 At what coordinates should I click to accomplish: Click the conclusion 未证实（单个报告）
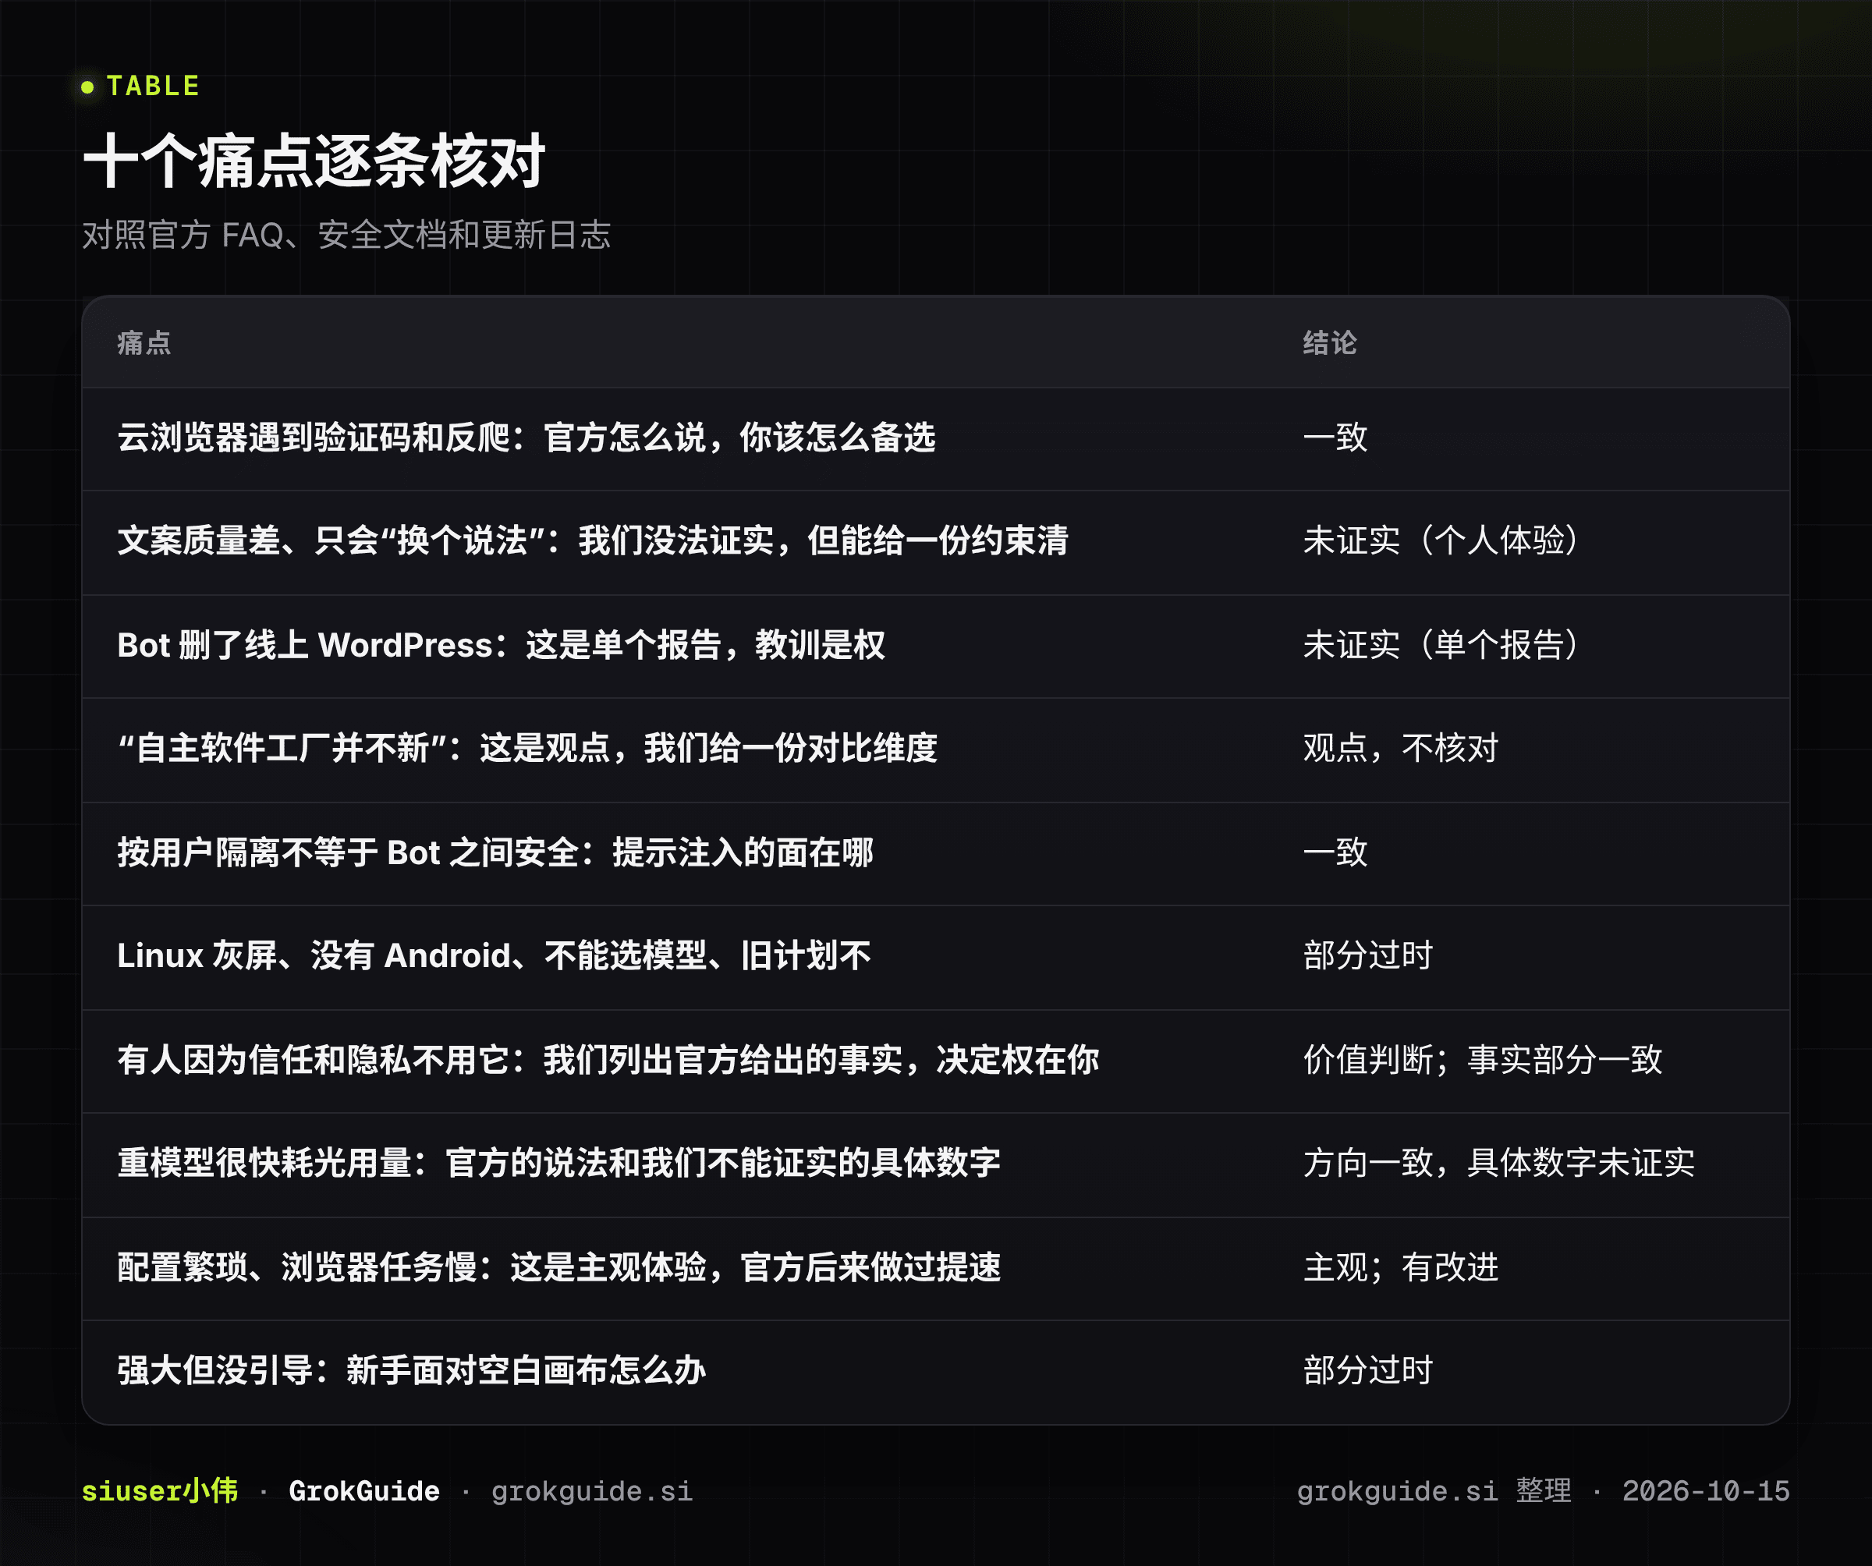coord(1442,644)
